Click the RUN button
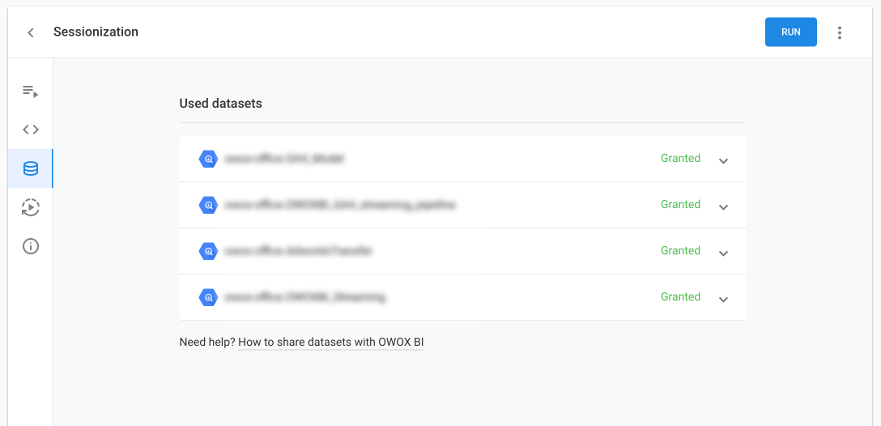The height and width of the screenshot is (426, 881). (790, 32)
